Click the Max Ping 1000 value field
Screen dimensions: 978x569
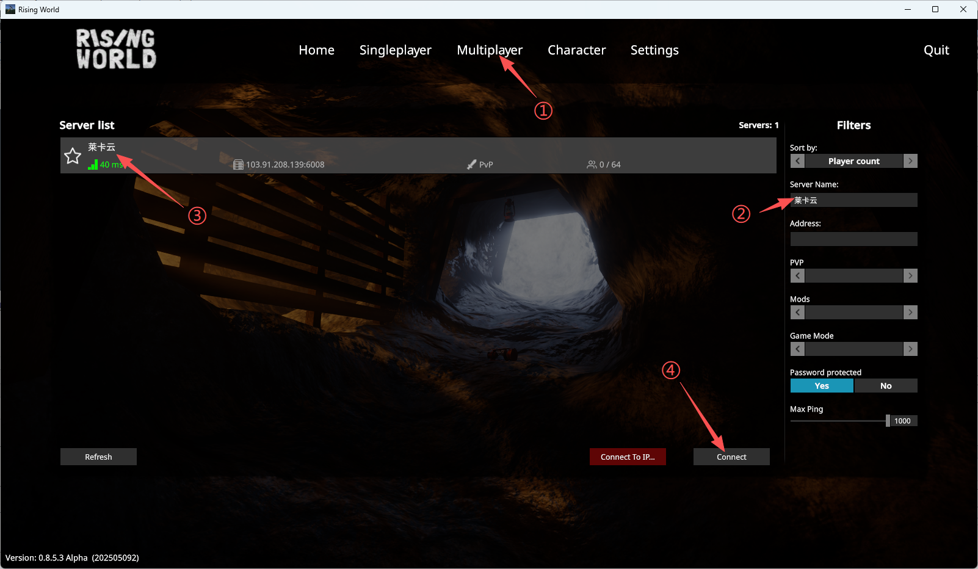pyautogui.click(x=904, y=421)
